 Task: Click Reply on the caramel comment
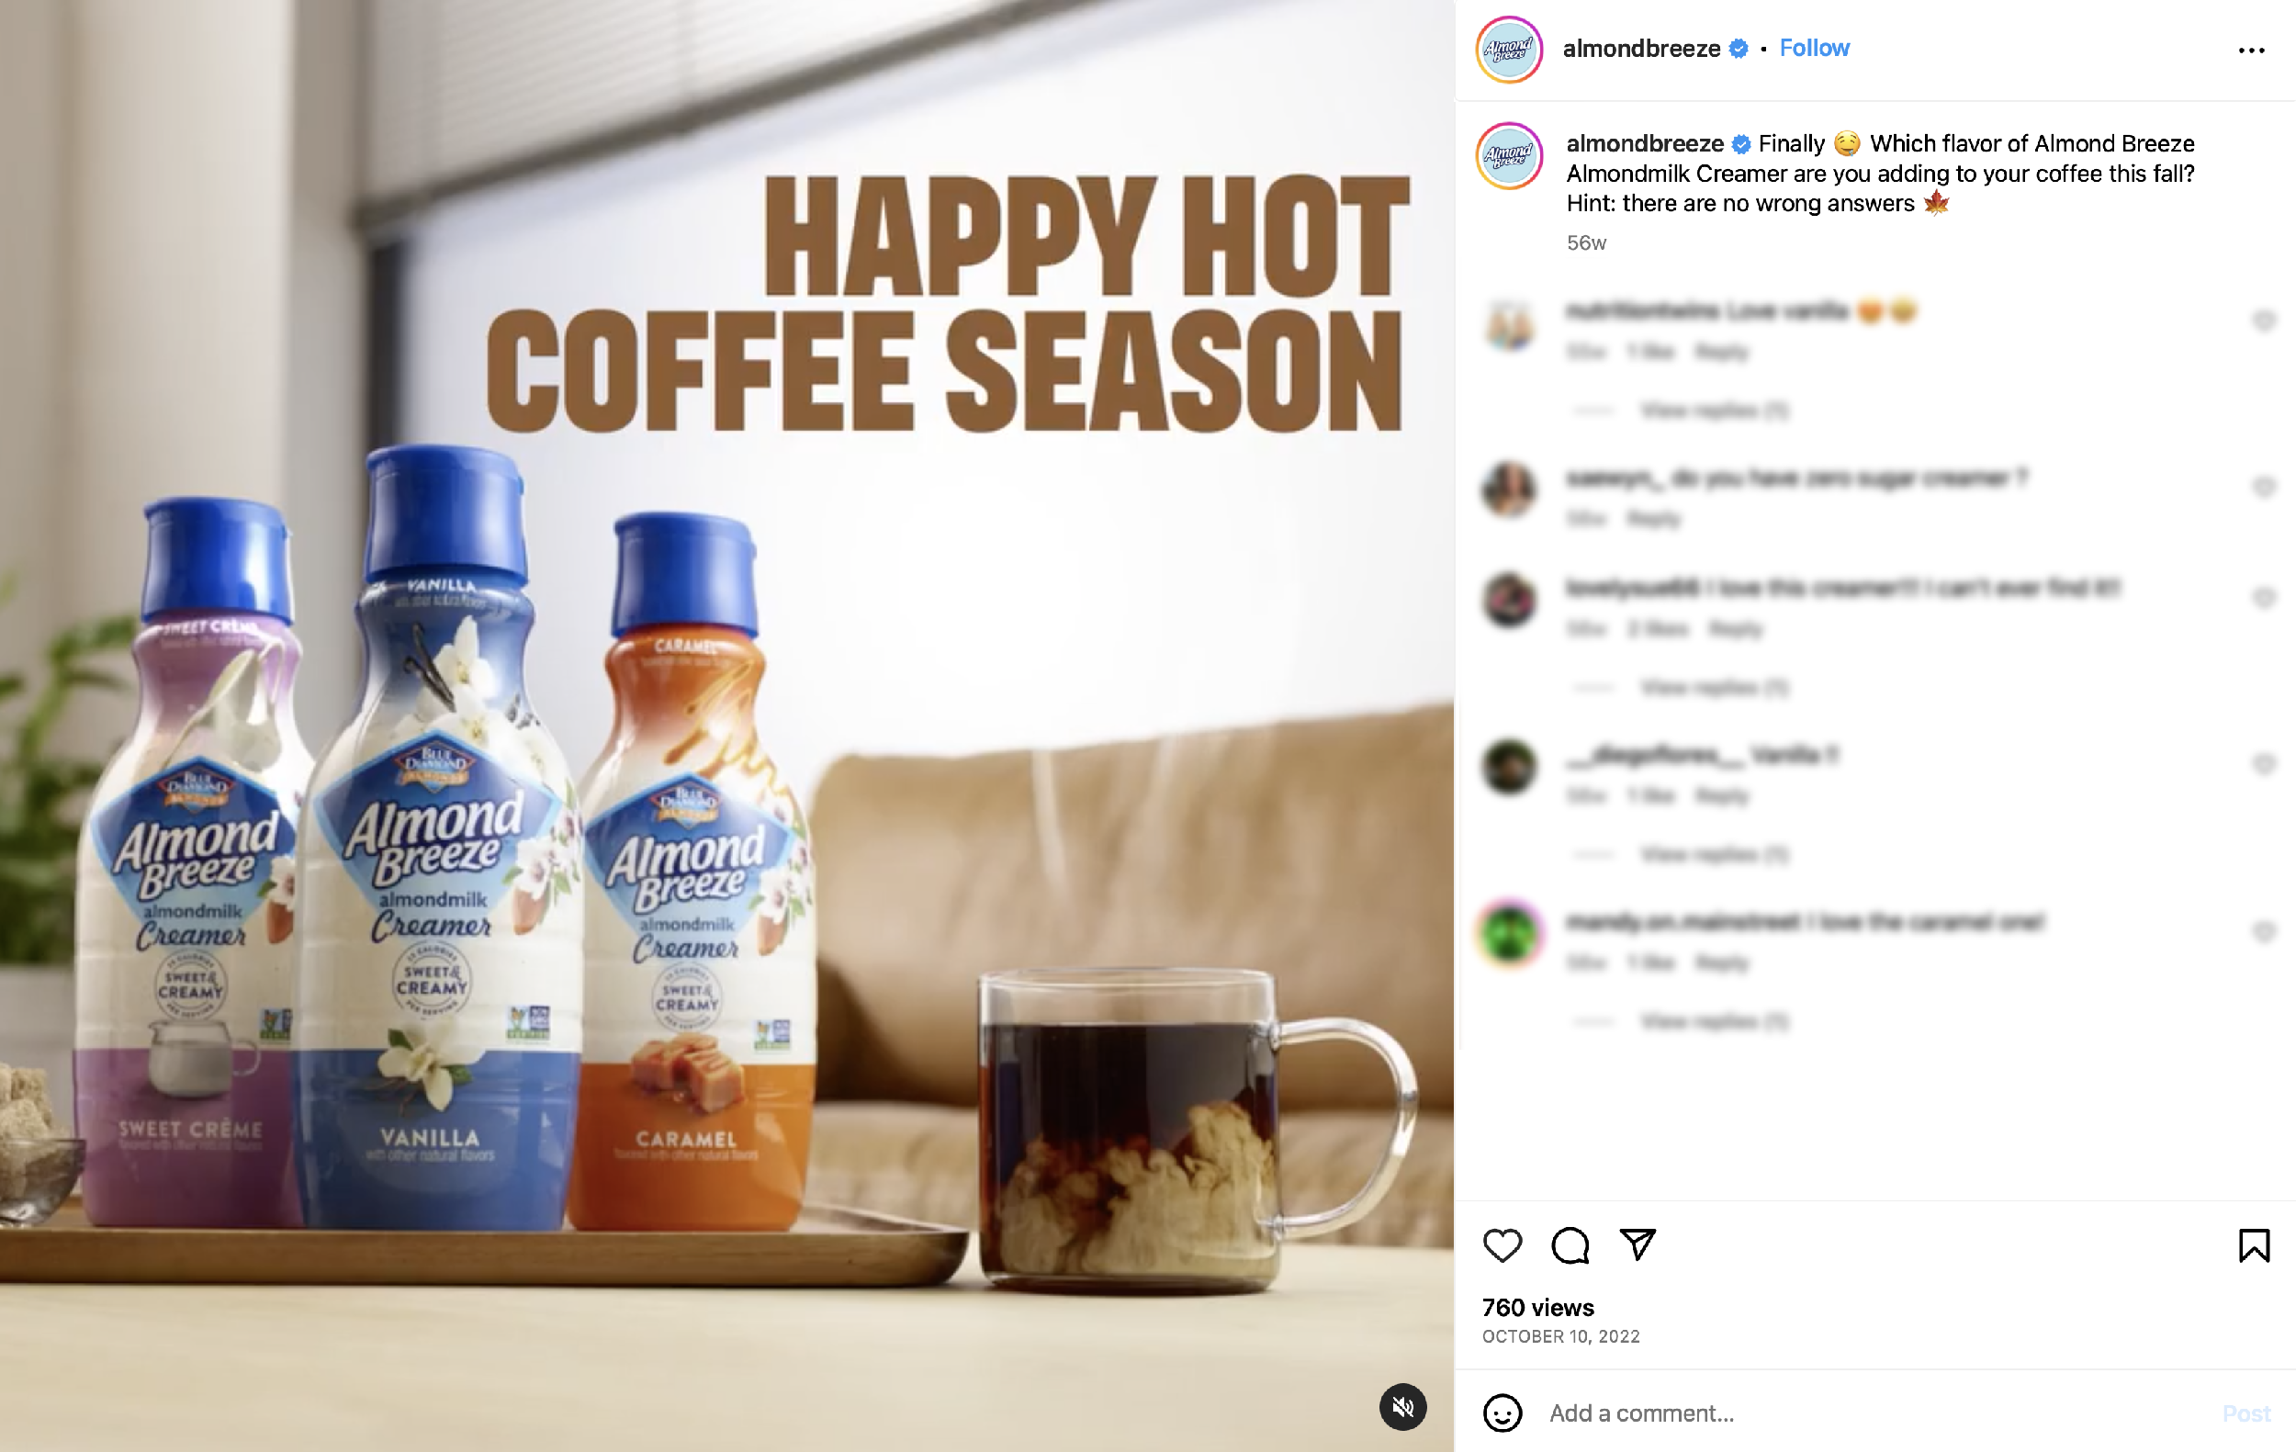click(1721, 962)
